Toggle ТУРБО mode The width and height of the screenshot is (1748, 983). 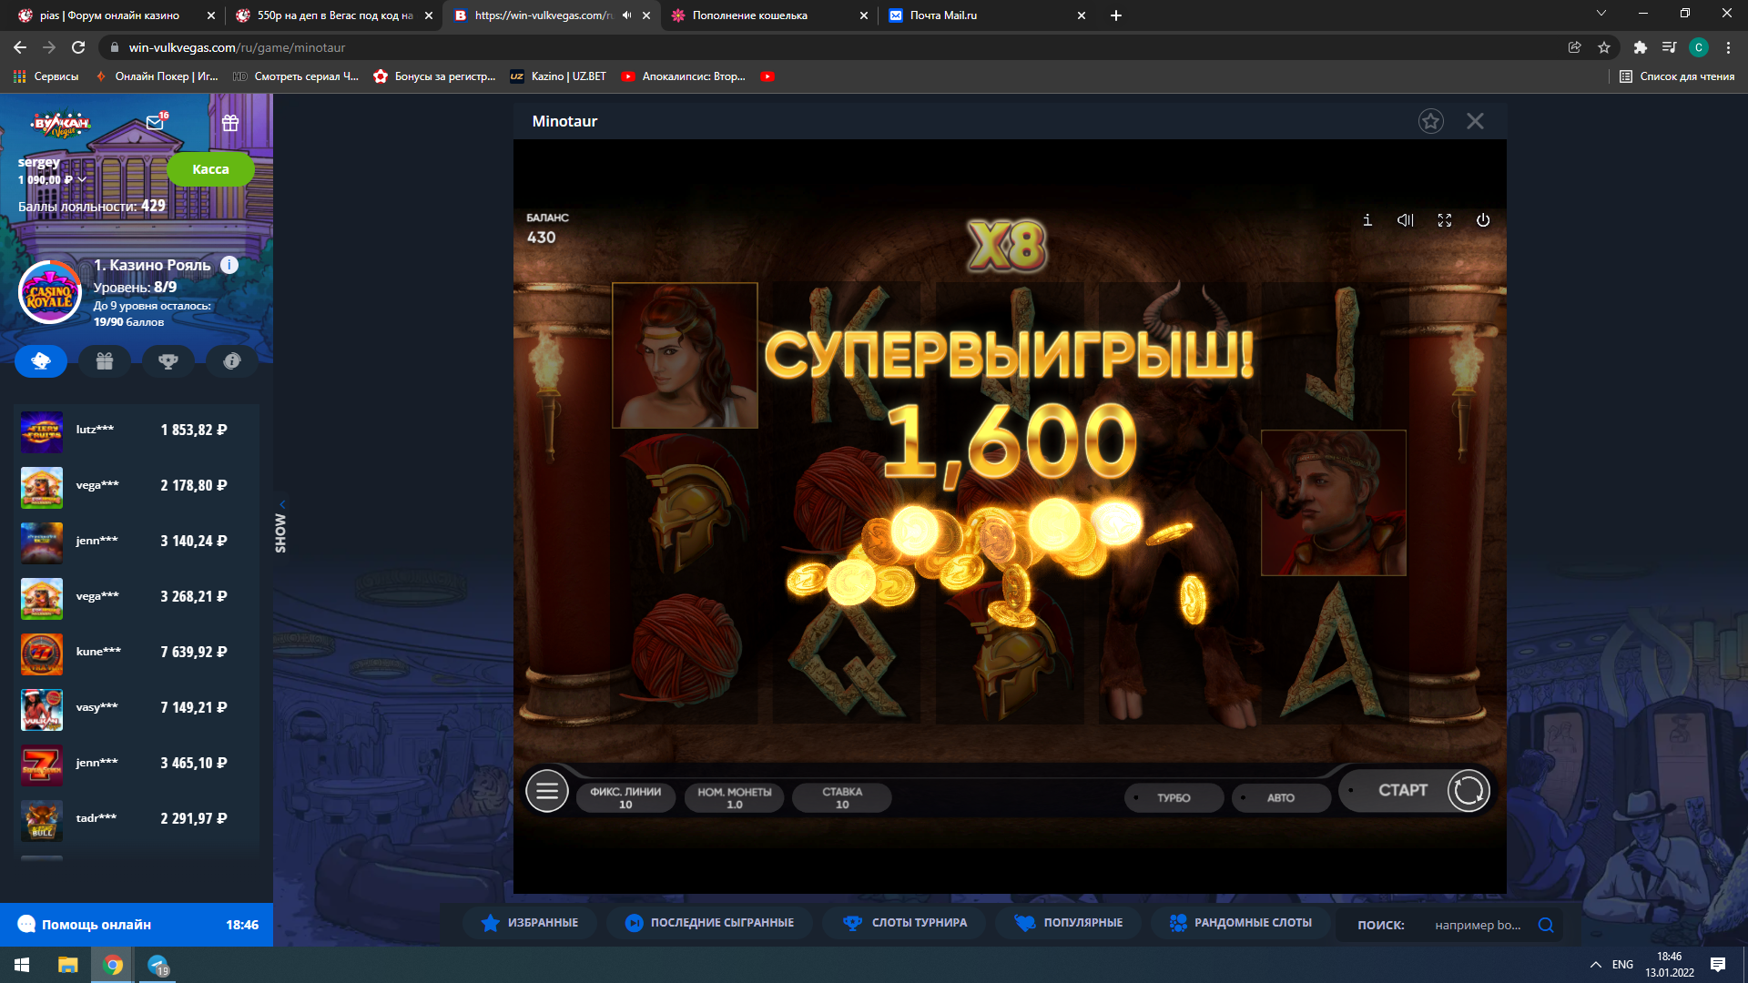pyautogui.click(x=1174, y=797)
